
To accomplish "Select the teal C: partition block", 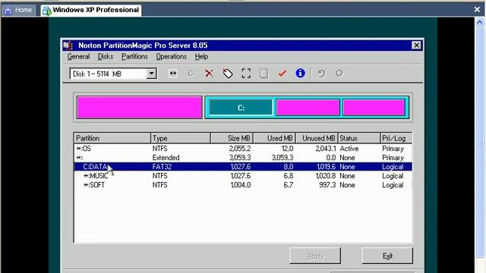I will [241, 108].
